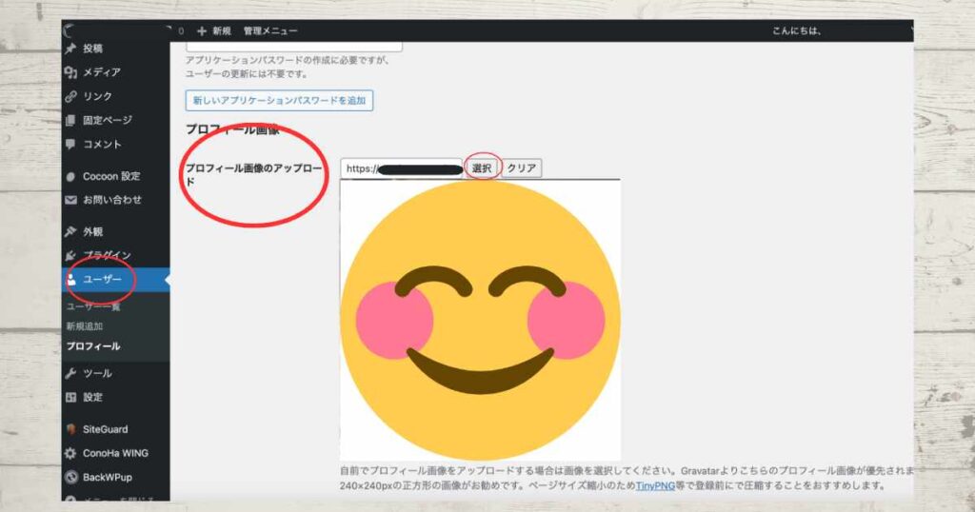Click 管理メニュー in the admin bar
This screenshot has width=975, height=512.
point(270,30)
